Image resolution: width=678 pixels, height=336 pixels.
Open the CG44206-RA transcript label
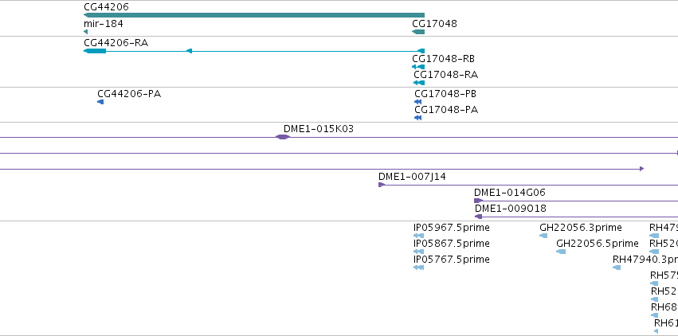click(116, 43)
